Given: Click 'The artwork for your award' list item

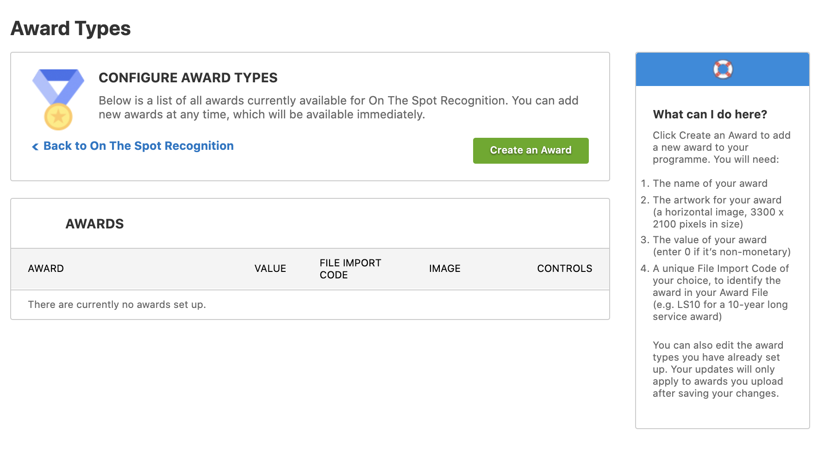Looking at the screenshot, I should pyautogui.click(x=718, y=212).
